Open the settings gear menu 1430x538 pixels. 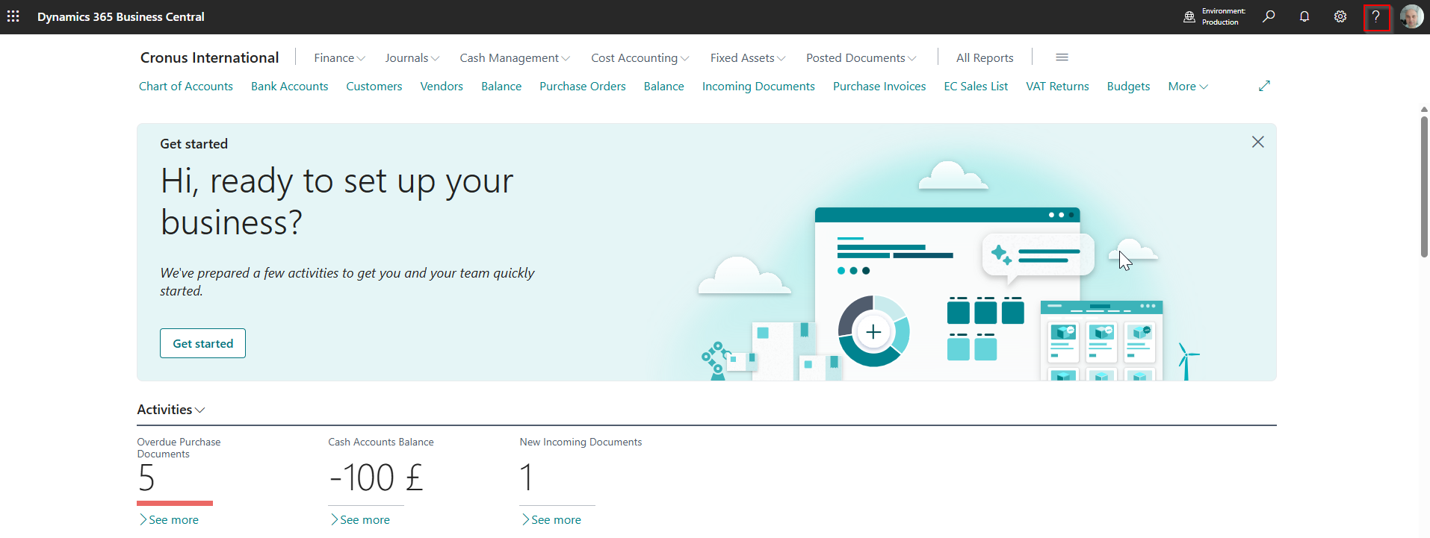pos(1340,16)
